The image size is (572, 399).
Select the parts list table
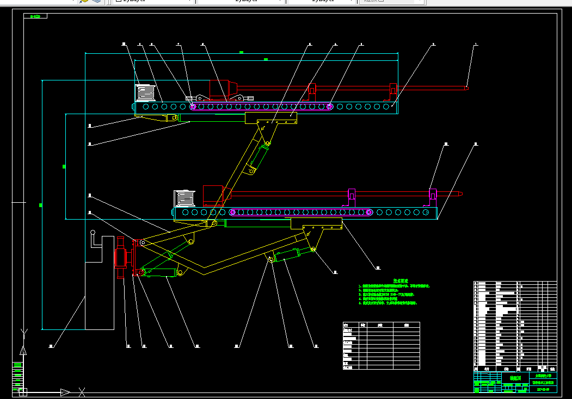point(515,326)
